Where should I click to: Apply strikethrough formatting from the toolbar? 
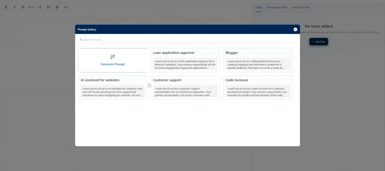(x=23, y=7)
